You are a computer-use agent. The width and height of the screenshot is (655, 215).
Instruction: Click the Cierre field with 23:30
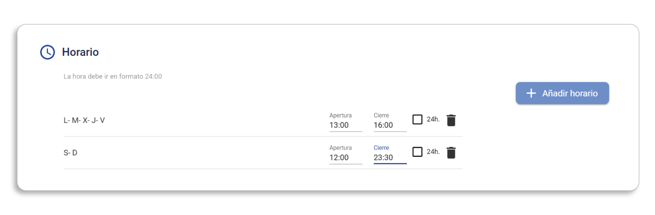390,157
